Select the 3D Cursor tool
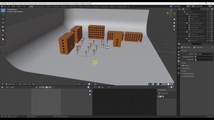The width and height of the screenshot is (214, 120). coord(3,14)
